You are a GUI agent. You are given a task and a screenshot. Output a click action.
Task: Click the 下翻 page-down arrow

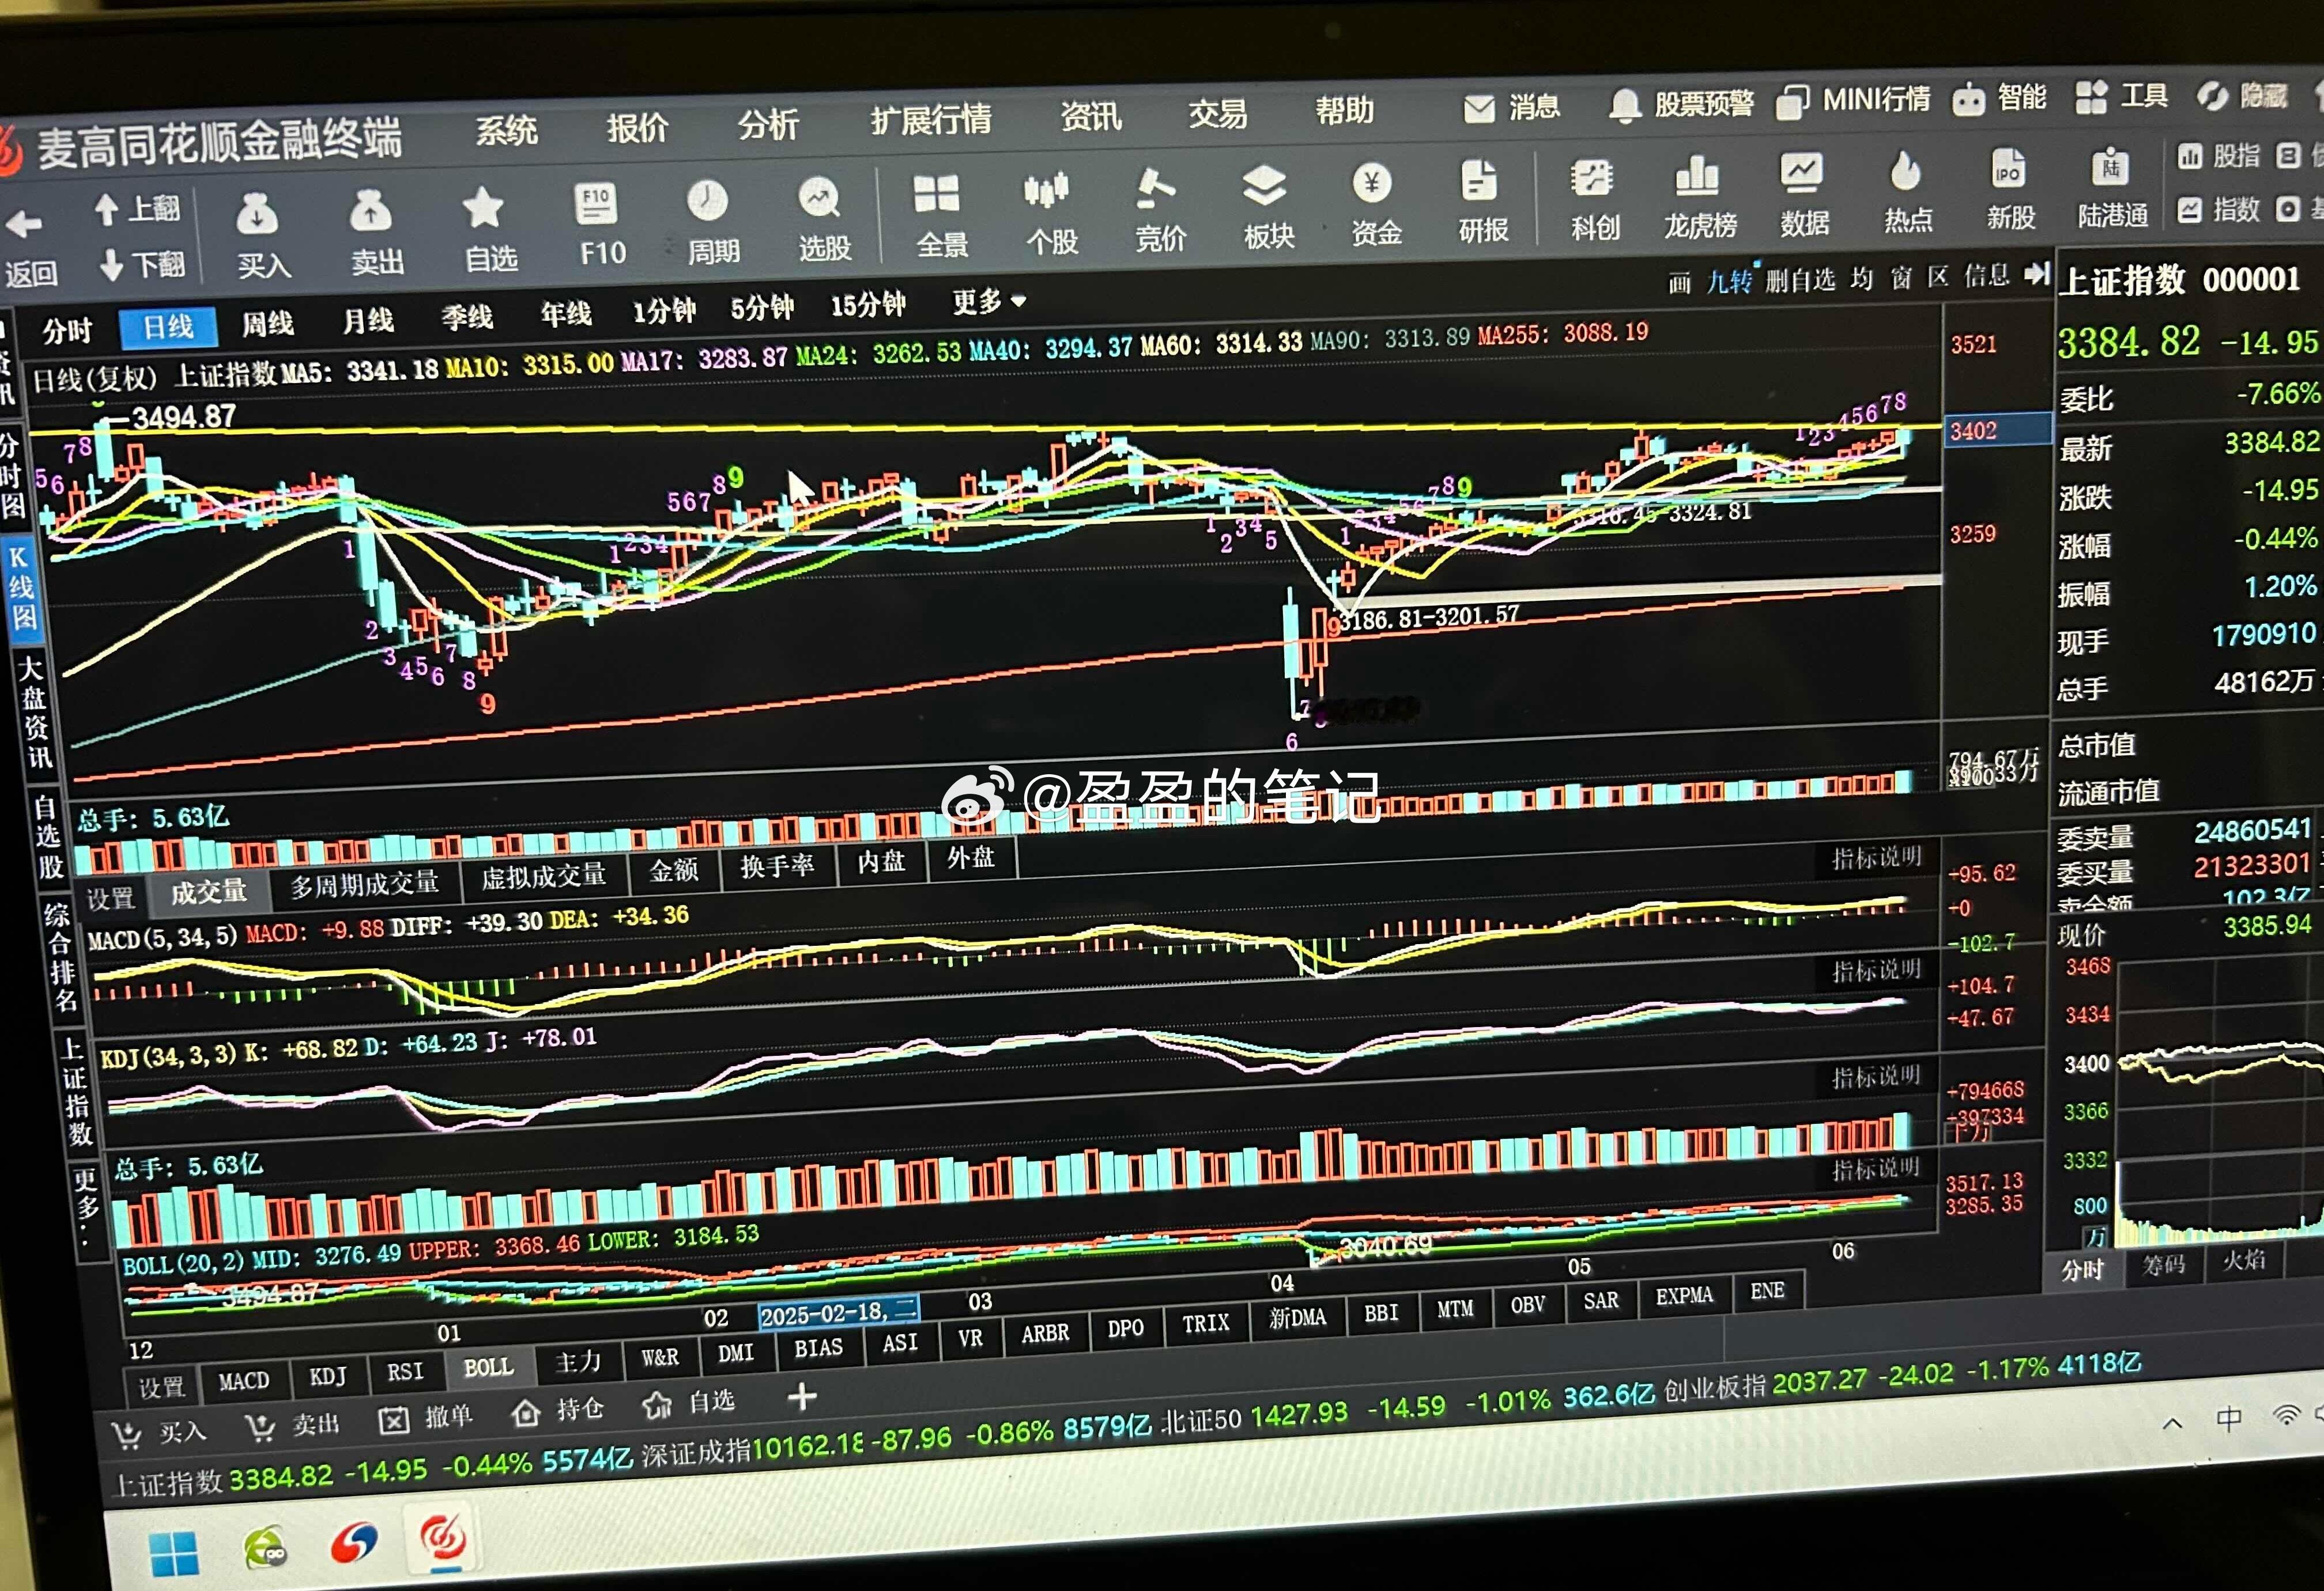pyautogui.click(x=111, y=266)
